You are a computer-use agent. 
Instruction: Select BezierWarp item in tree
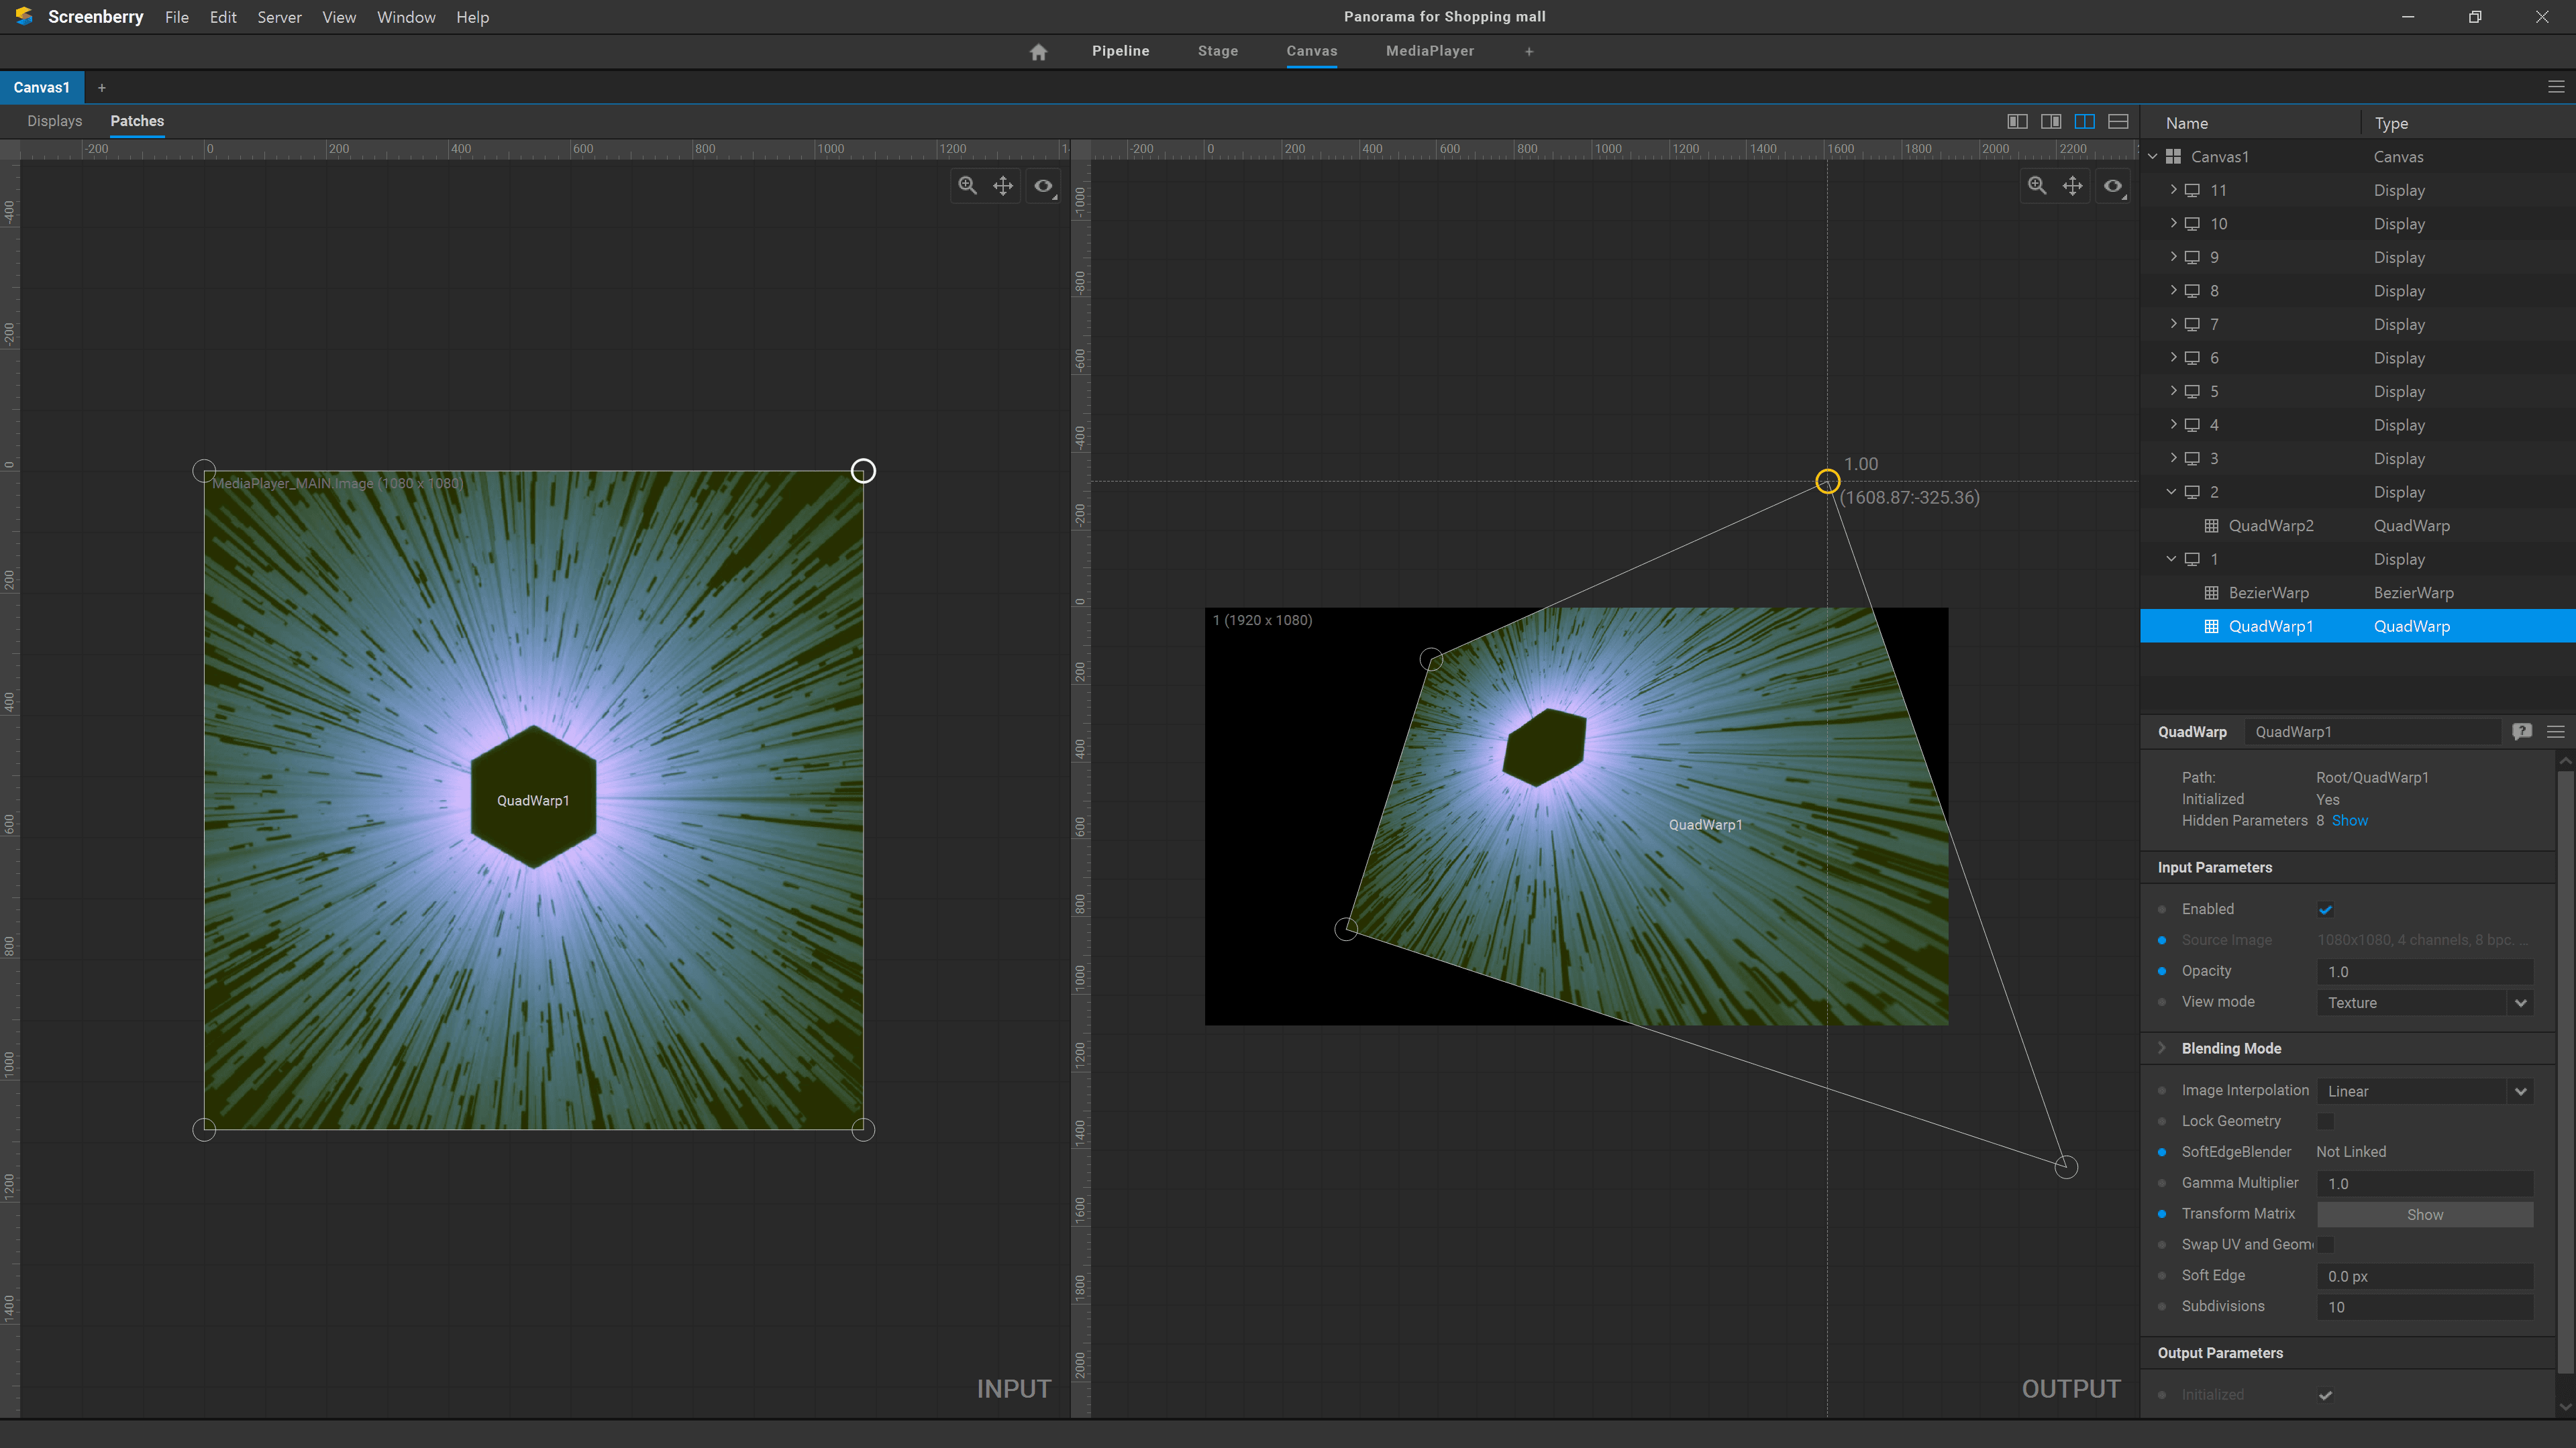point(2268,593)
